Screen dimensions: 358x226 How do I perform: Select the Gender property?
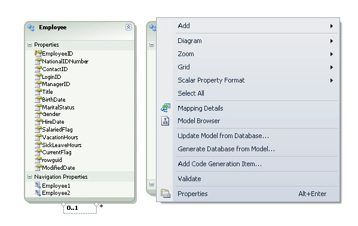click(x=51, y=114)
